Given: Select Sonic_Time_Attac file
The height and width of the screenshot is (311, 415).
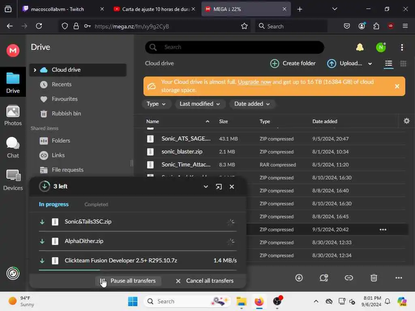Looking at the screenshot, I should (x=275, y=164).
